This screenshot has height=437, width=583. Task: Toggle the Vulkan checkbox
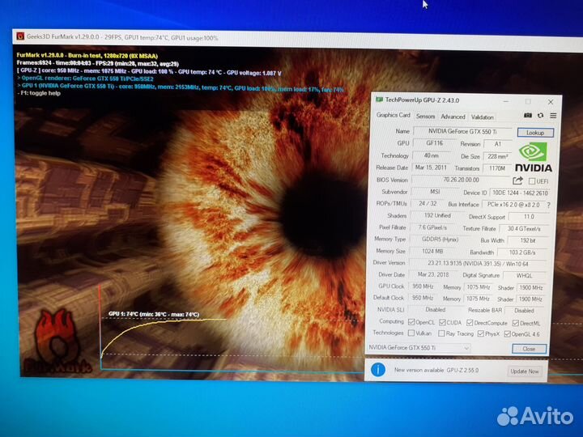click(x=411, y=333)
